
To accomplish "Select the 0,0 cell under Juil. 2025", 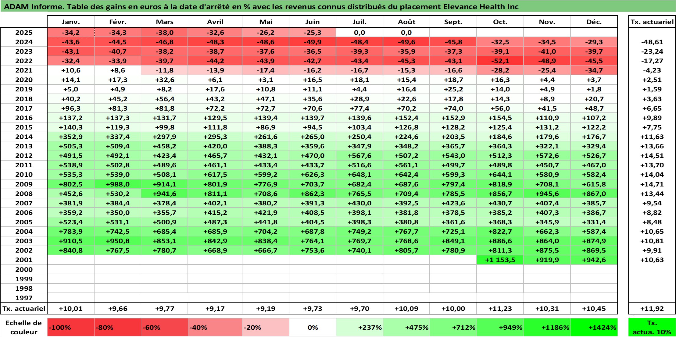I will [359, 33].
